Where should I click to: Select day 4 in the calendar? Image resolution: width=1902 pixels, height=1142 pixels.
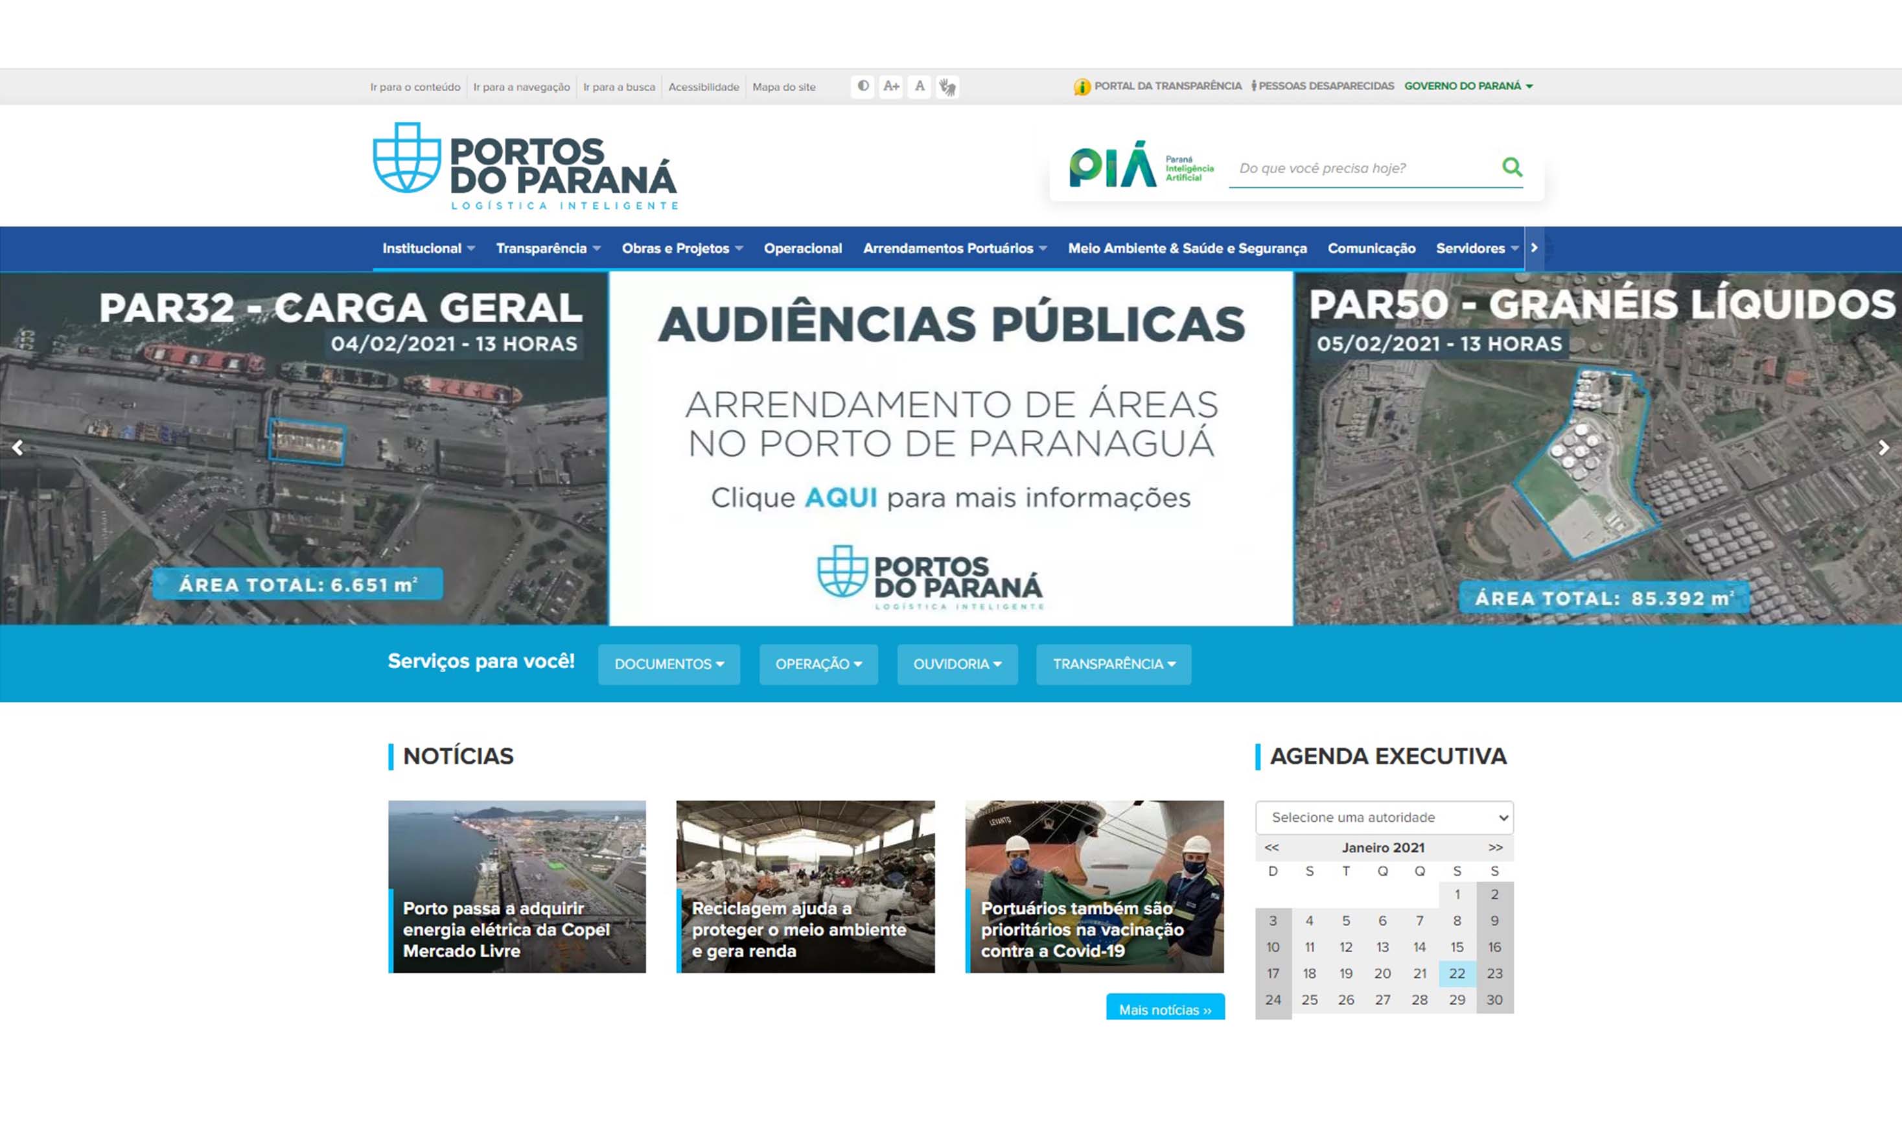(1309, 921)
